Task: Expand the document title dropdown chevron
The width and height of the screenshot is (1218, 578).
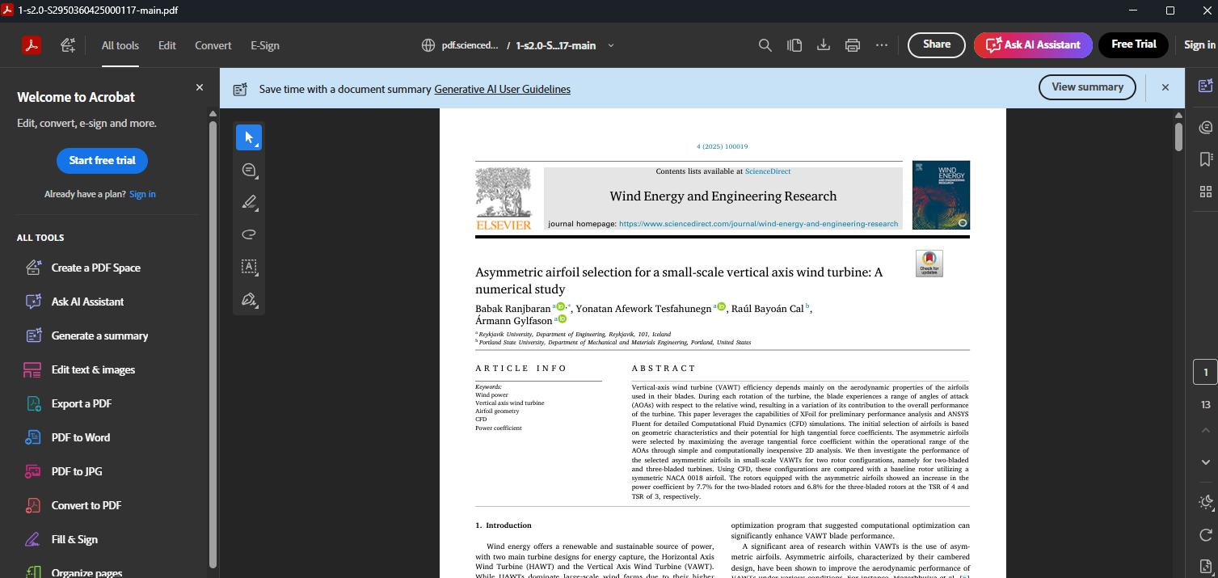Action: tap(611, 45)
